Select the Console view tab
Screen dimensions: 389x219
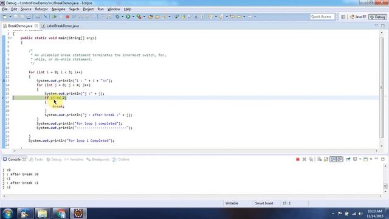pyautogui.click(x=14, y=159)
